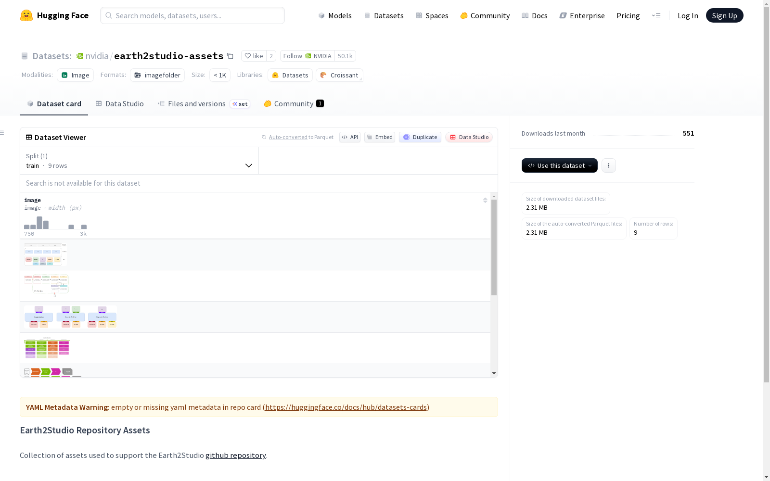Open the API button in viewer
Viewport: 770px width, 481px height.
350,137
